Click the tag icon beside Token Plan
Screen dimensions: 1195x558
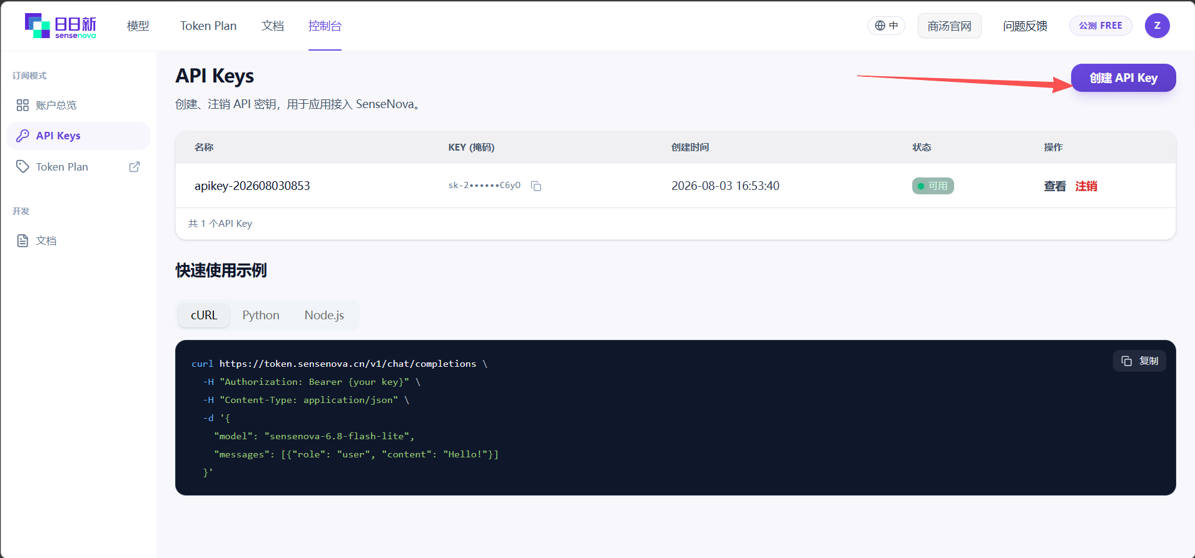pyautogui.click(x=23, y=166)
